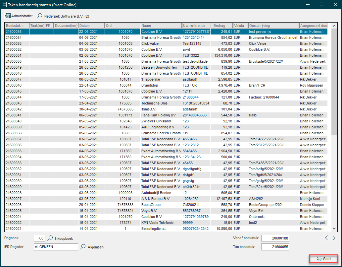Click the T/m boekstuk field
This screenshot has width=342, height=267.
tap(275, 247)
